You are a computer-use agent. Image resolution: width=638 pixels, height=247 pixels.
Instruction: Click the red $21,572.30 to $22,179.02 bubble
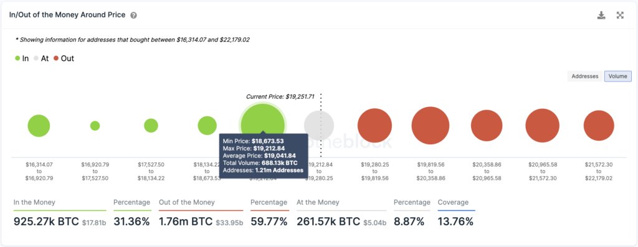click(x=599, y=126)
